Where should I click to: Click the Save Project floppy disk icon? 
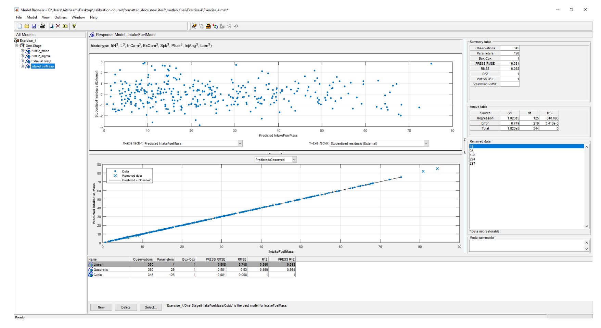point(34,26)
